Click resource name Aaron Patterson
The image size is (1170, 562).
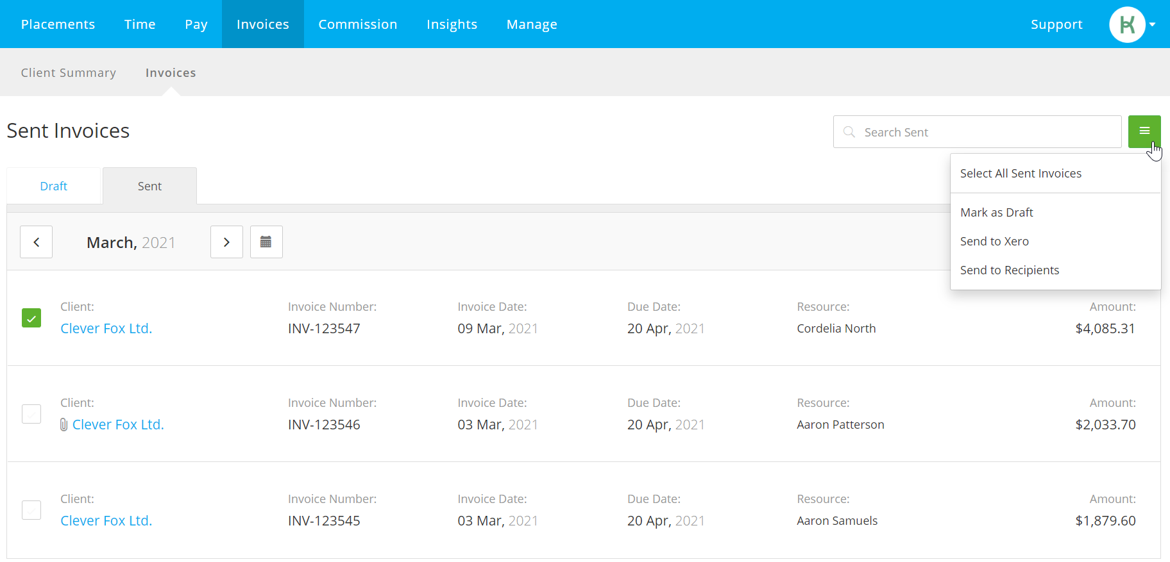840,425
